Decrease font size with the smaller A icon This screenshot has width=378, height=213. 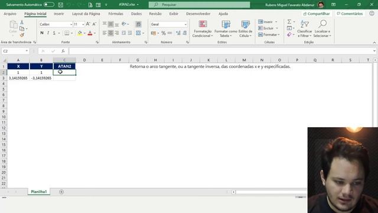[94, 24]
